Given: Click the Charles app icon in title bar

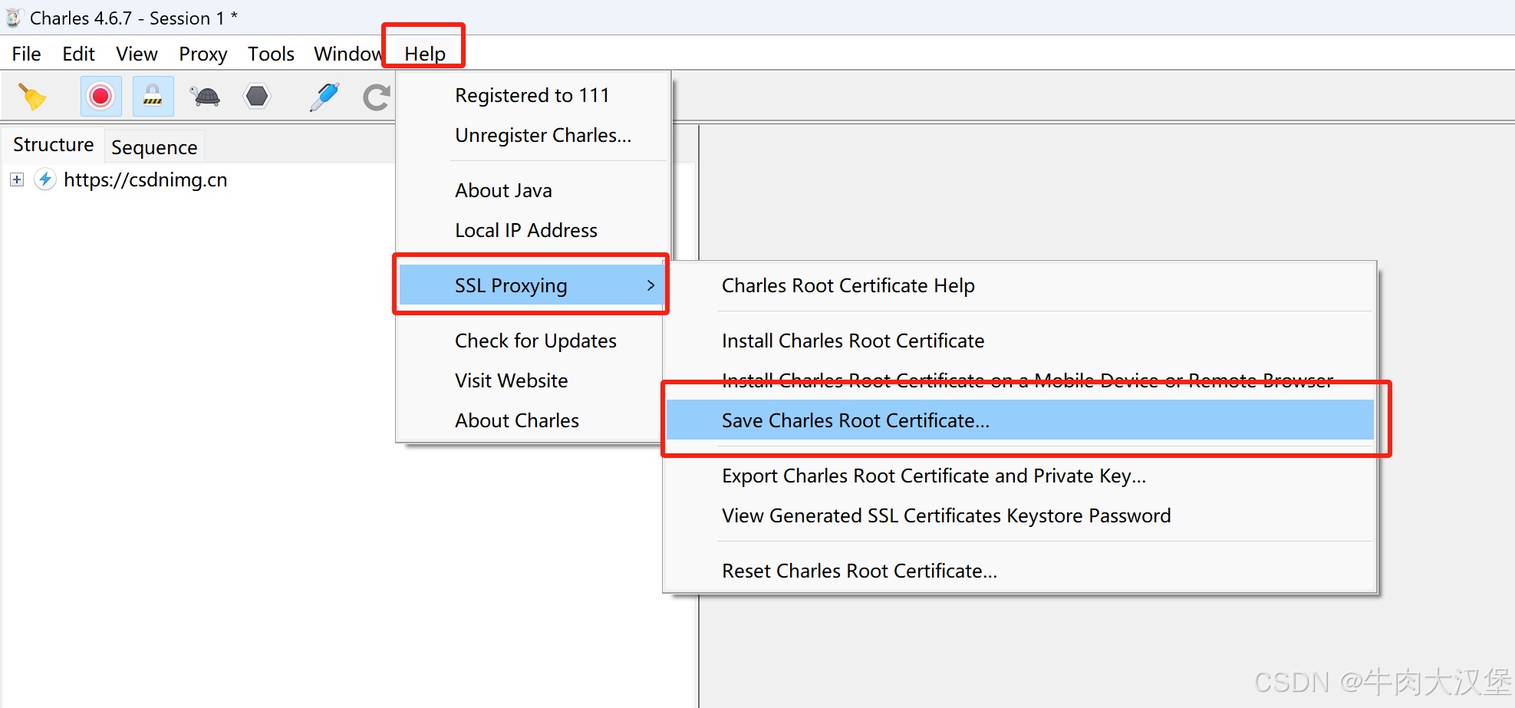Looking at the screenshot, I should pyautogui.click(x=13, y=18).
